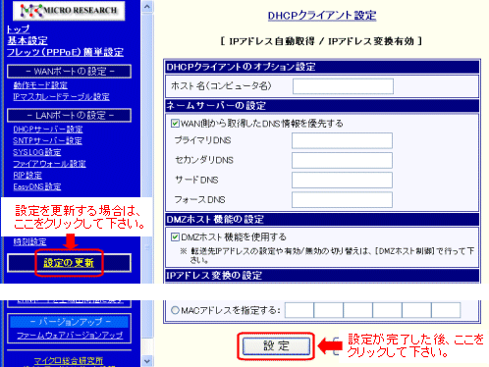Screen dimensions: 489x367
Task: Click the fourth MAC address octet field
Action: tap(387, 310)
